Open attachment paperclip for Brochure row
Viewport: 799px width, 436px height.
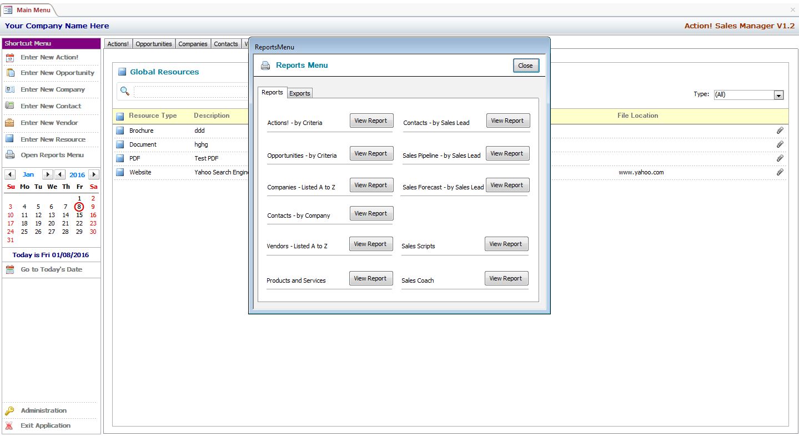[780, 131]
